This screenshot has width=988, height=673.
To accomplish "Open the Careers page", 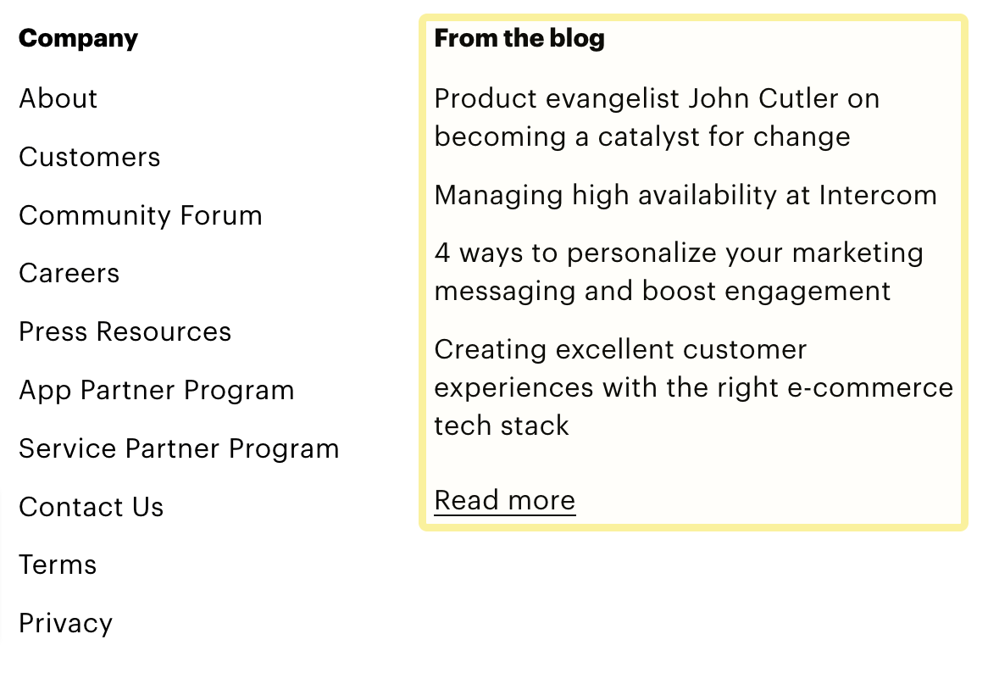I will point(69,274).
